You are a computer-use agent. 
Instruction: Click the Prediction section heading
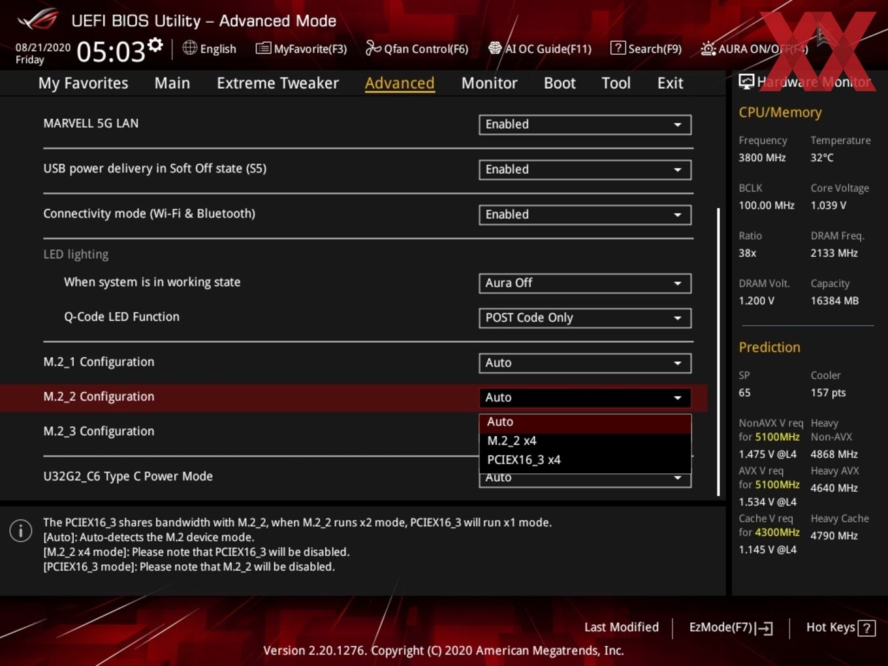pos(769,347)
